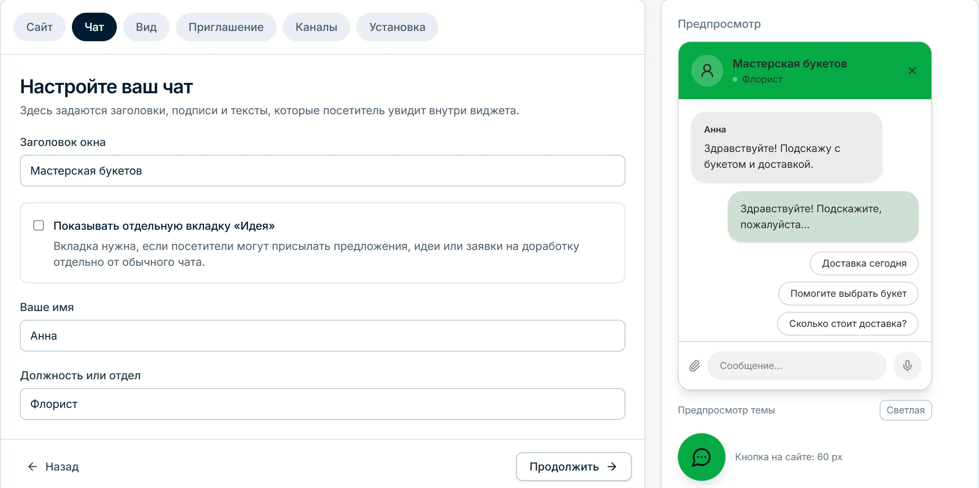
Task: Click the «Показывать отдельную вкладку «Идея»» label
Action: point(164,226)
